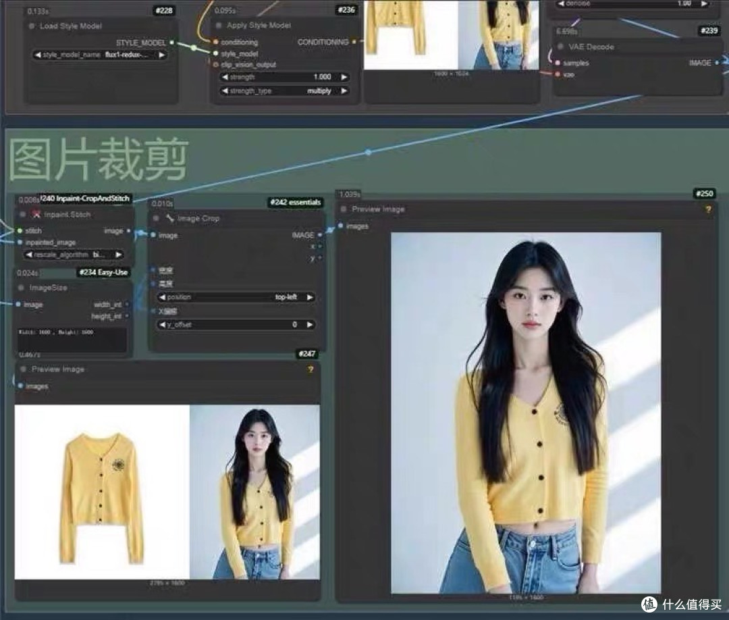Click the #236 node ID badge
The image size is (729, 620).
point(346,9)
